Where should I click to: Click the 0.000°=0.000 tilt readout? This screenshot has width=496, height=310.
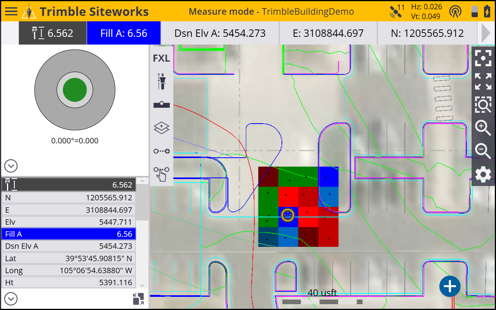tap(75, 141)
